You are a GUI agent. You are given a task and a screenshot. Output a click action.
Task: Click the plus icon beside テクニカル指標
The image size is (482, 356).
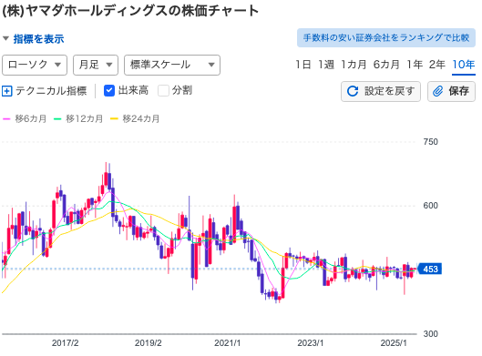click(x=6, y=91)
